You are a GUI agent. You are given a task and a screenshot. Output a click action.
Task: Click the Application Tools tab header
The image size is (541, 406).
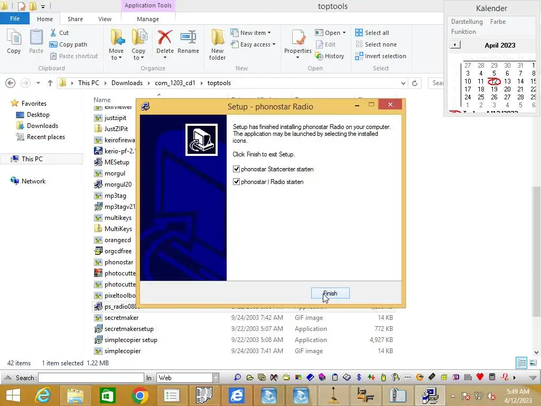point(148,5)
